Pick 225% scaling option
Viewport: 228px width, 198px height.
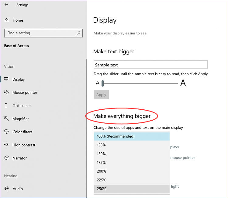pyautogui.click(x=132, y=180)
